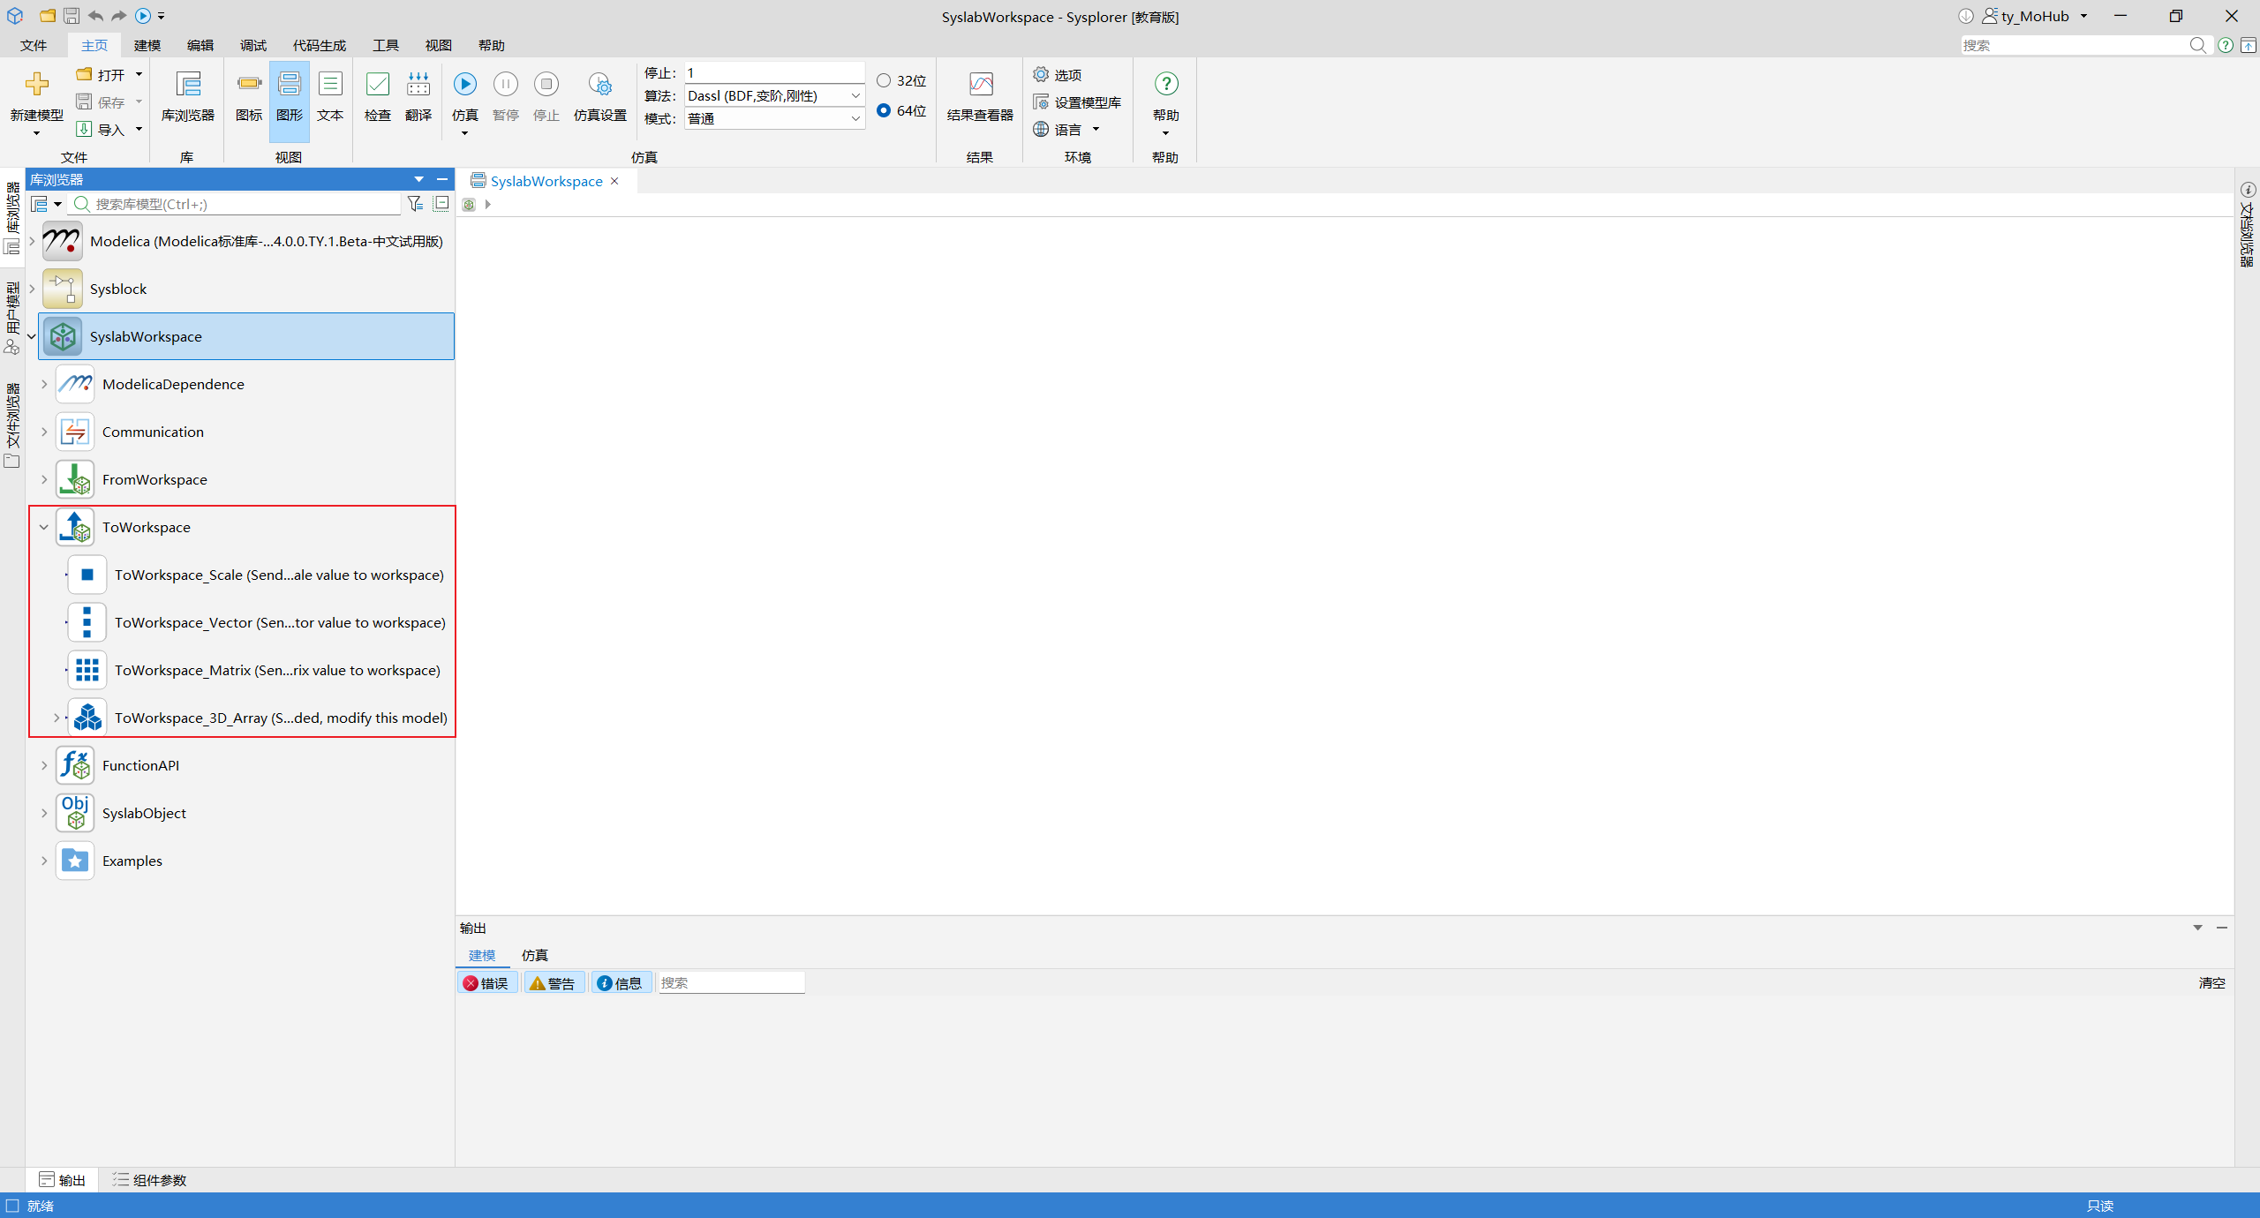Click 保存 save button in ribbon
This screenshot has height=1218, width=2260.
101,102
